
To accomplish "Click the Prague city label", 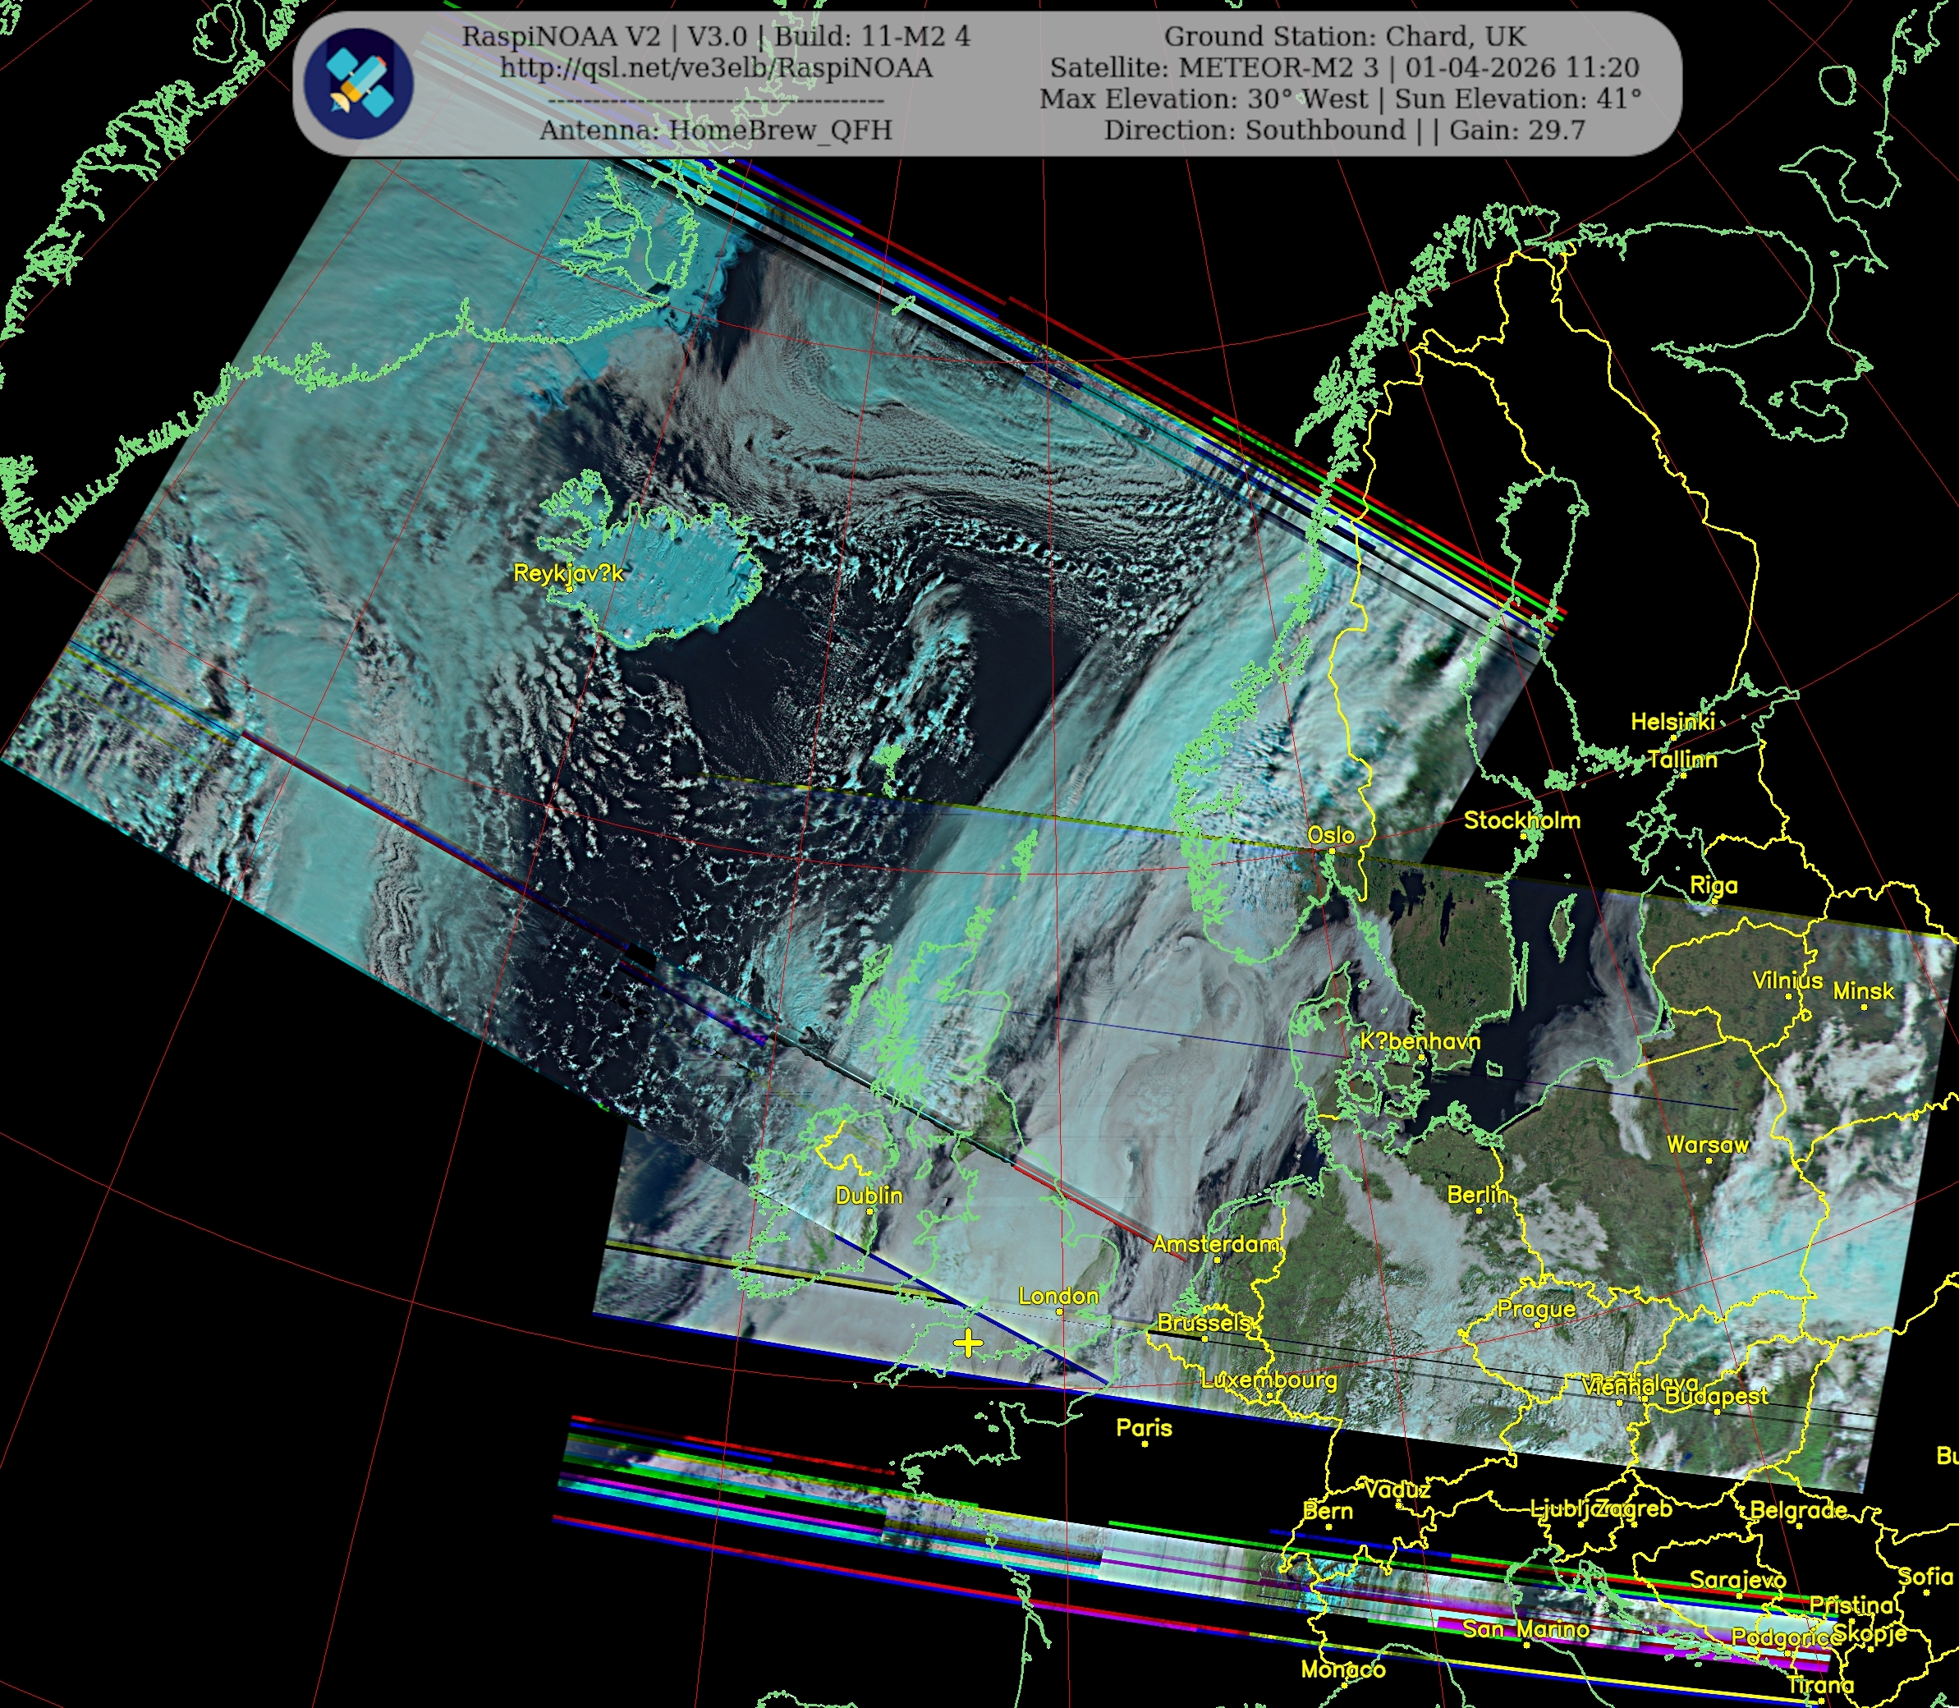I will click(x=1536, y=1310).
